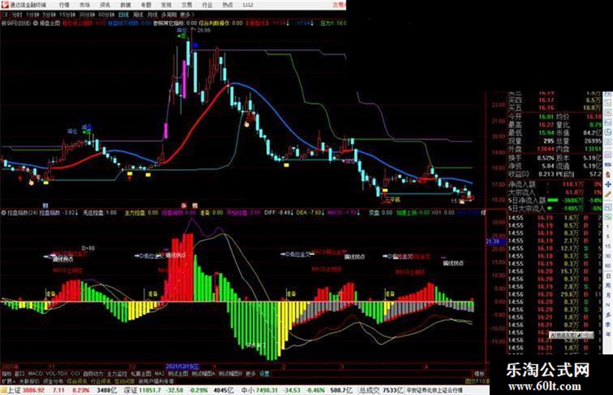Click the 5日净流入额 green bar row
Screen dimensions: 613x395
coord(555,200)
